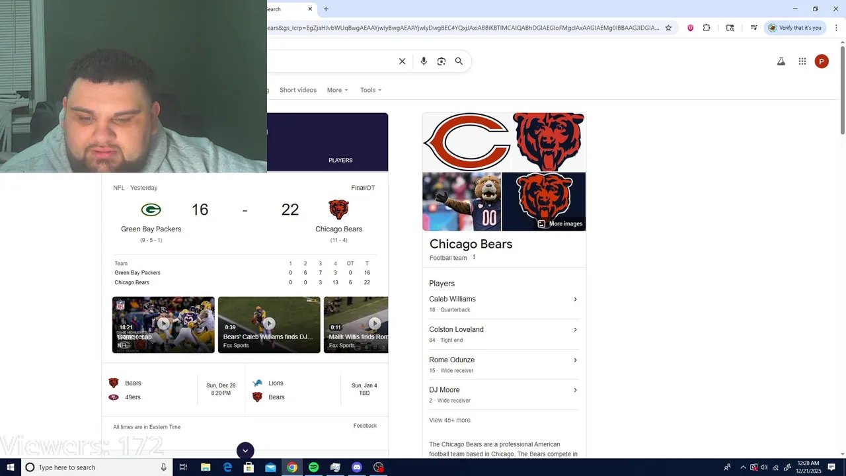This screenshot has height=476, width=846.
Task: Click the Type here to search box
Action: (x=96, y=467)
